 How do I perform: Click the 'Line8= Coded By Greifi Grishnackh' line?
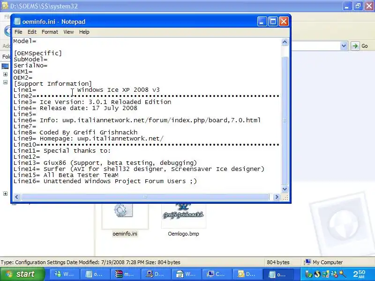[x=75, y=133]
